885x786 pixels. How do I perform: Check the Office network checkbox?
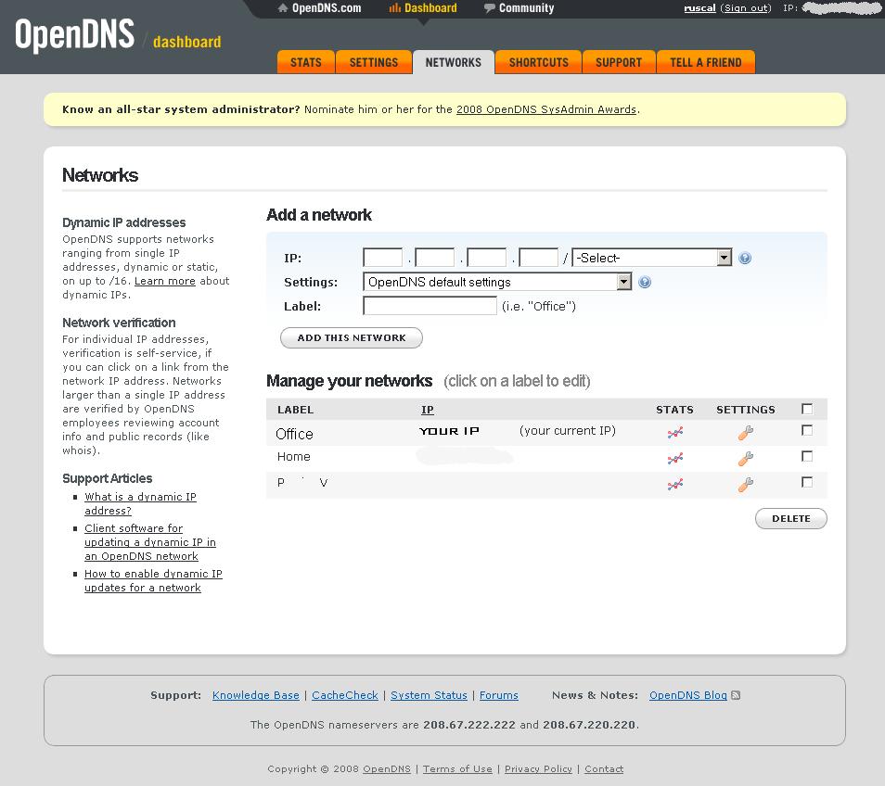click(x=807, y=430)
